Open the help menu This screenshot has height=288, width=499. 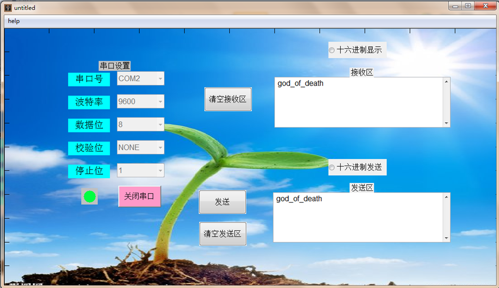click(x=14, y=21)
